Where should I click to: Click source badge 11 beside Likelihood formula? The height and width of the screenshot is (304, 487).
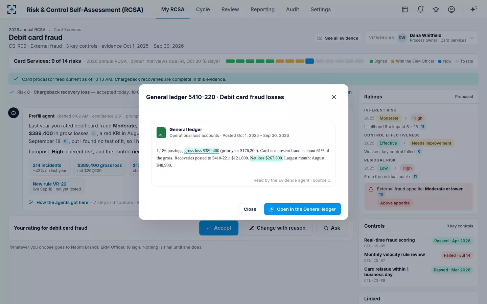(x=423, y=127)
